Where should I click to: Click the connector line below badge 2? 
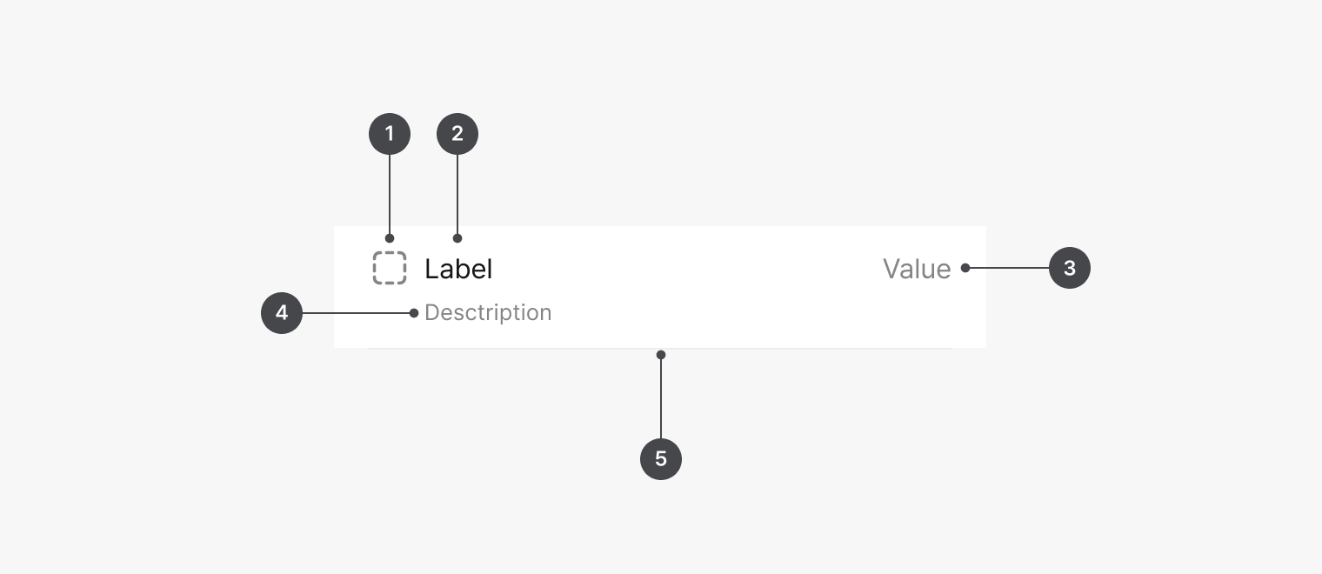pyautogui.click(x=457, y=196)
